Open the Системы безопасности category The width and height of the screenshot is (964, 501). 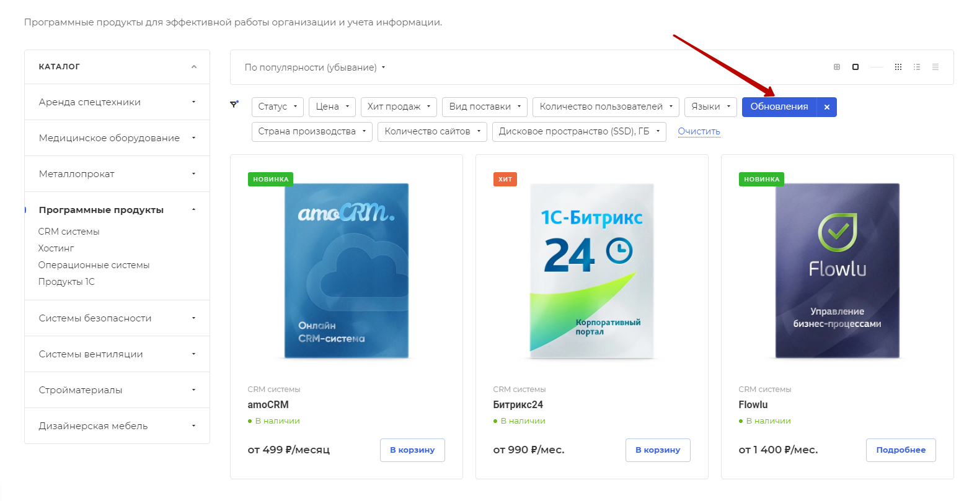[x=117, y=318]
